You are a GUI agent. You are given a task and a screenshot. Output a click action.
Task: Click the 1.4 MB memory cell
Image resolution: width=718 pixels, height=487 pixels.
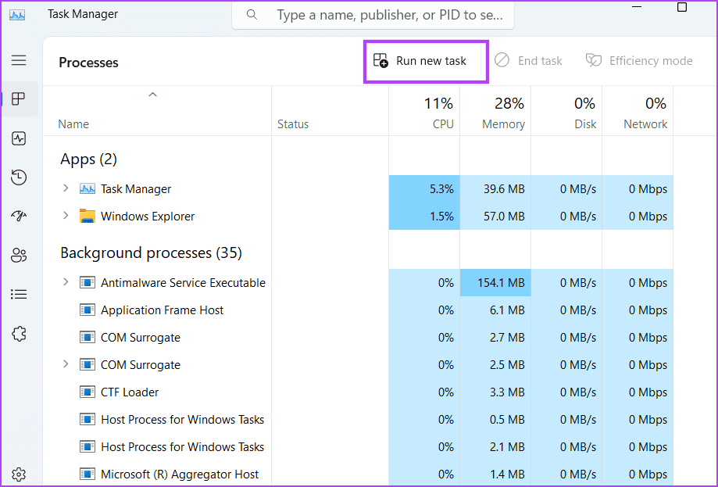point(495,474)
